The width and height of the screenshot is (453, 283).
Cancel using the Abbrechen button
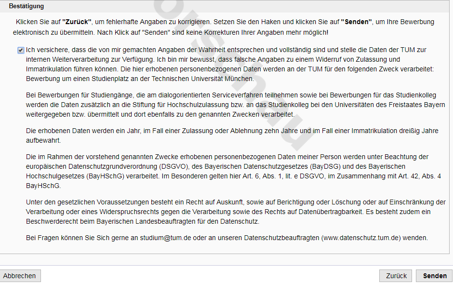(x=20, y=276)
